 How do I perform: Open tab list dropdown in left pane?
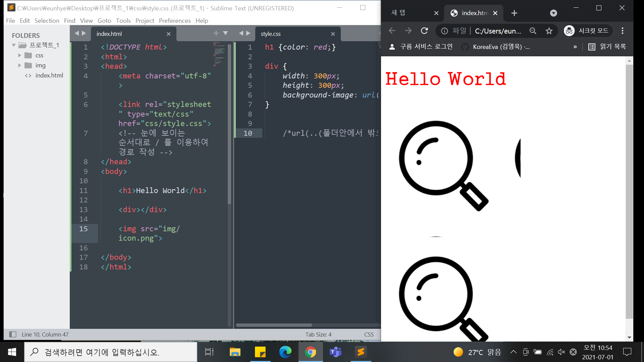click(225, 33)
